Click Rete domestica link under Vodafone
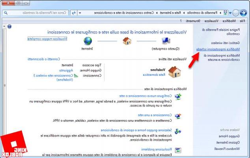 tap(154, 75)
